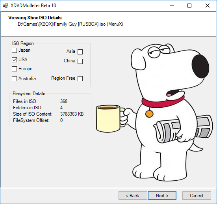Click the Size of ISO Content label

[33, 114]
